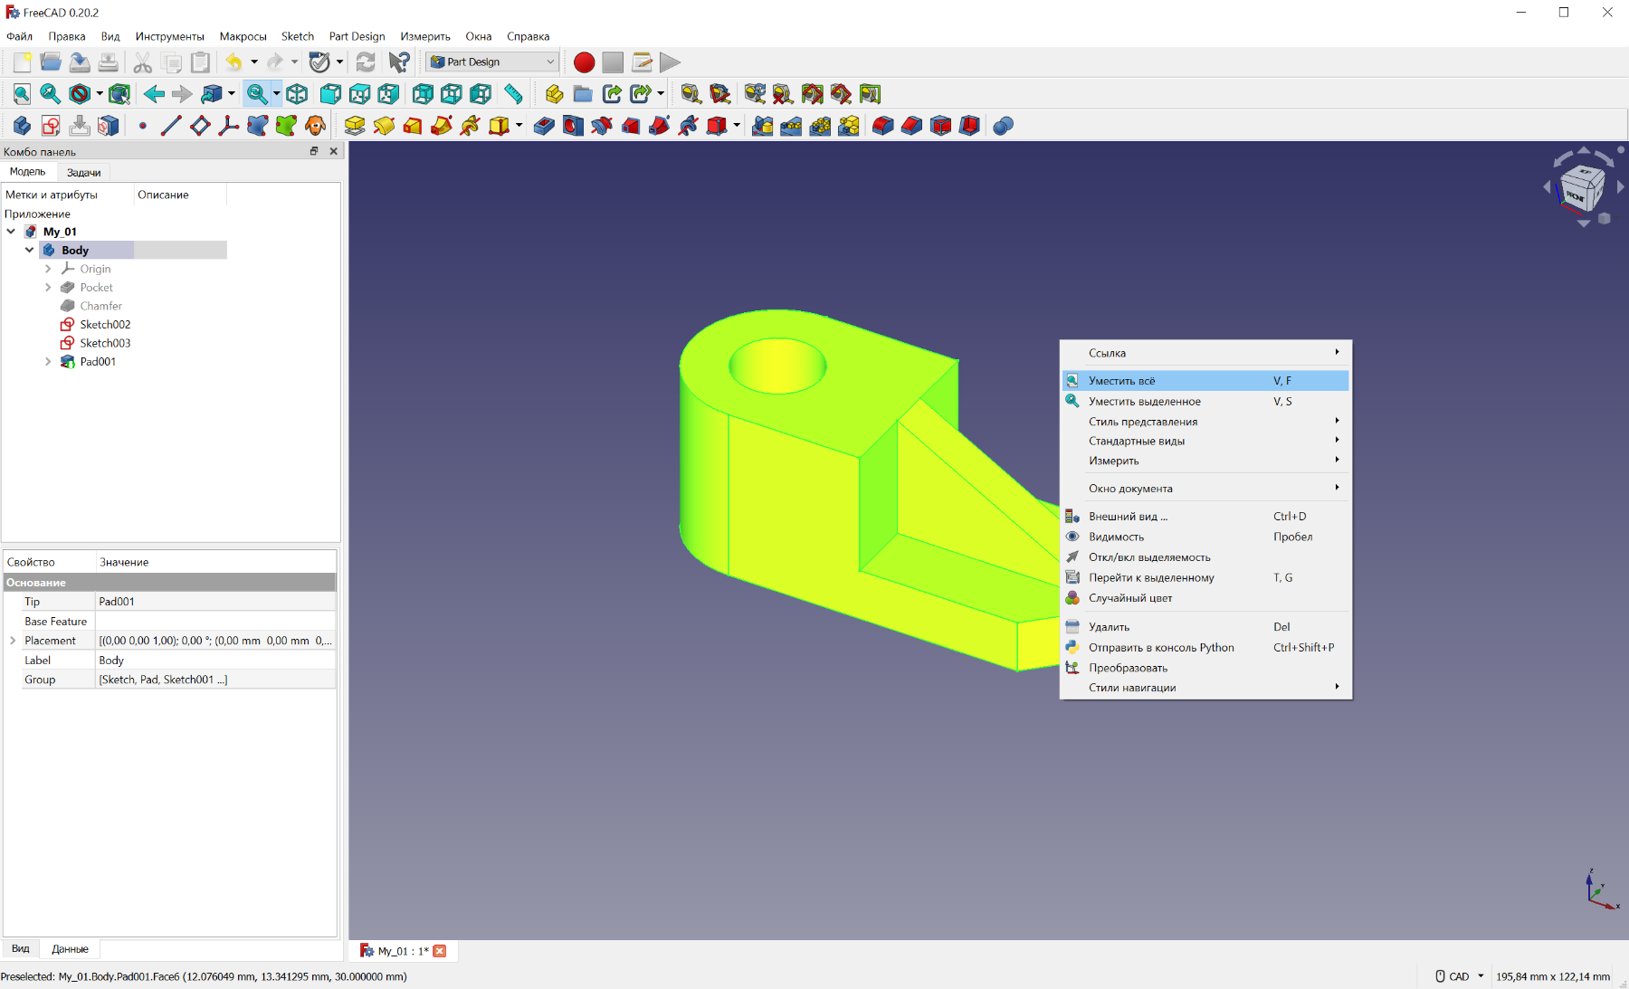The height and width of the screenshot is (989, 1629).
Task: Select the Pocket tool icon
Action: [x=544, y=126]
